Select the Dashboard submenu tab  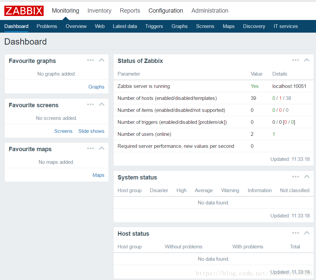point(16,26)
